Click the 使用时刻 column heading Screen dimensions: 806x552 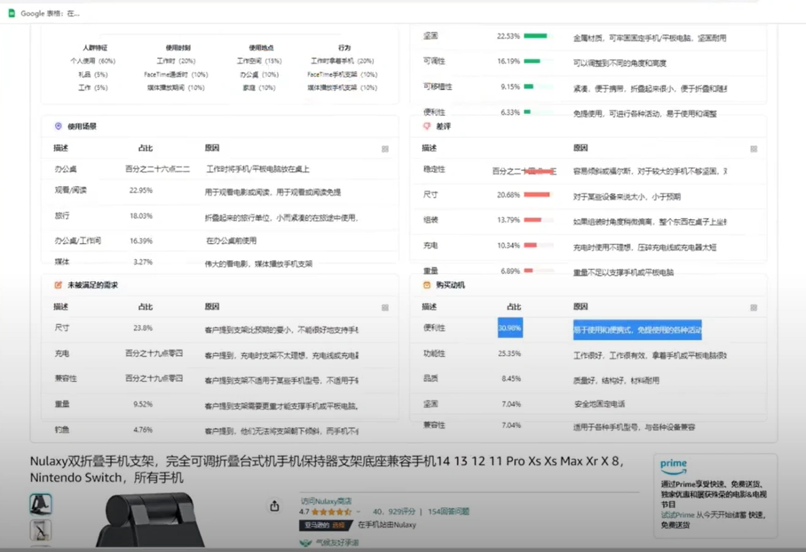[x=178, y=48]
